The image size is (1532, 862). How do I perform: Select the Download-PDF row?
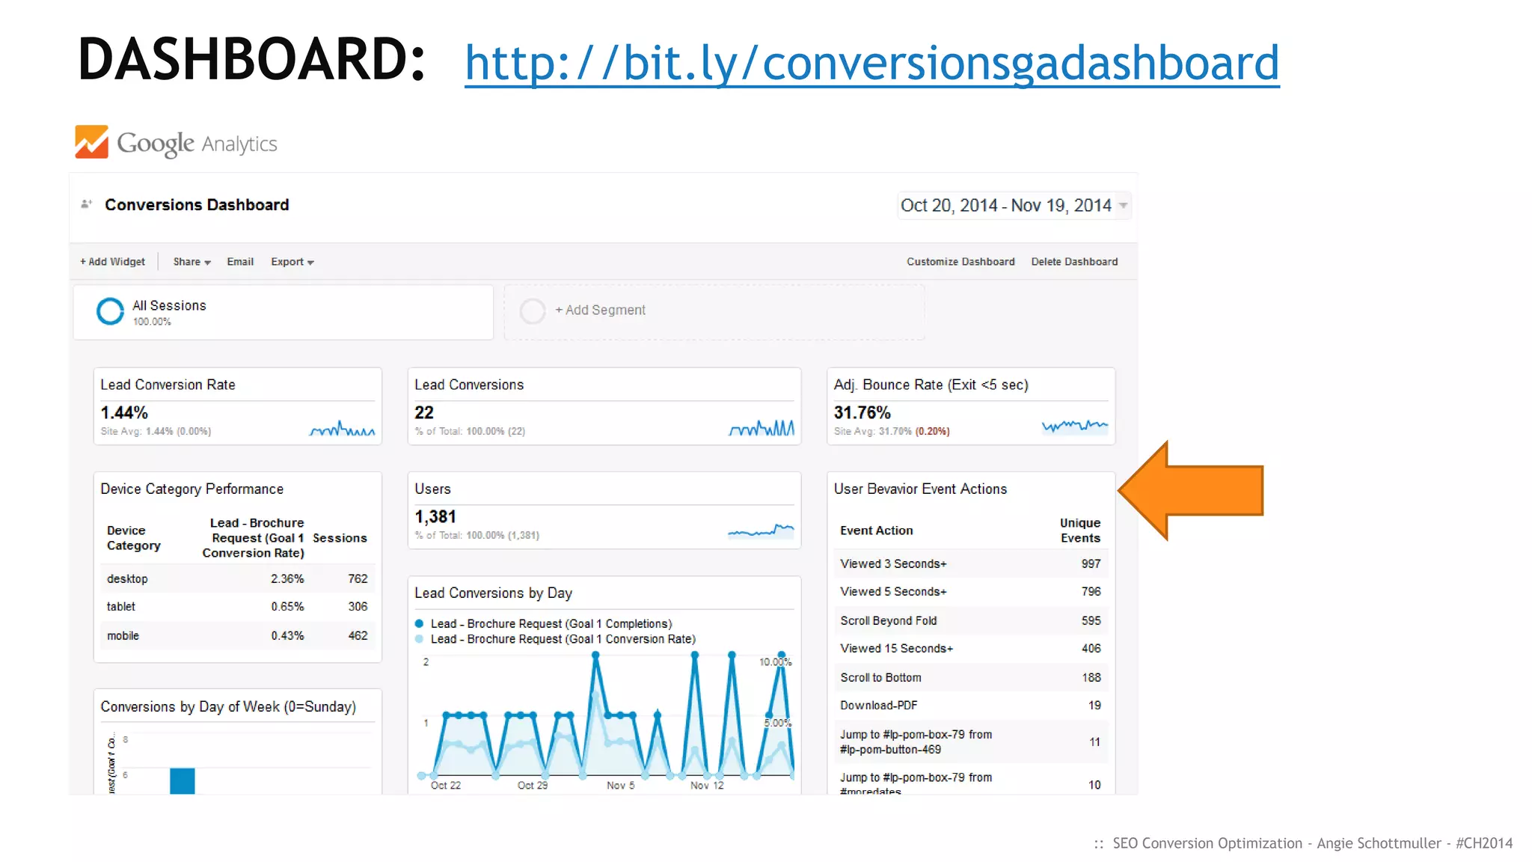(970, 706)
